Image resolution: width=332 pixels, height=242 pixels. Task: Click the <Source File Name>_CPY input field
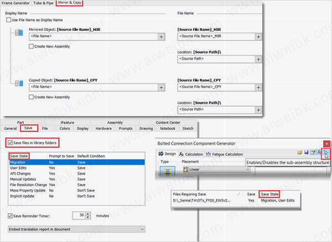coord(216,87)
